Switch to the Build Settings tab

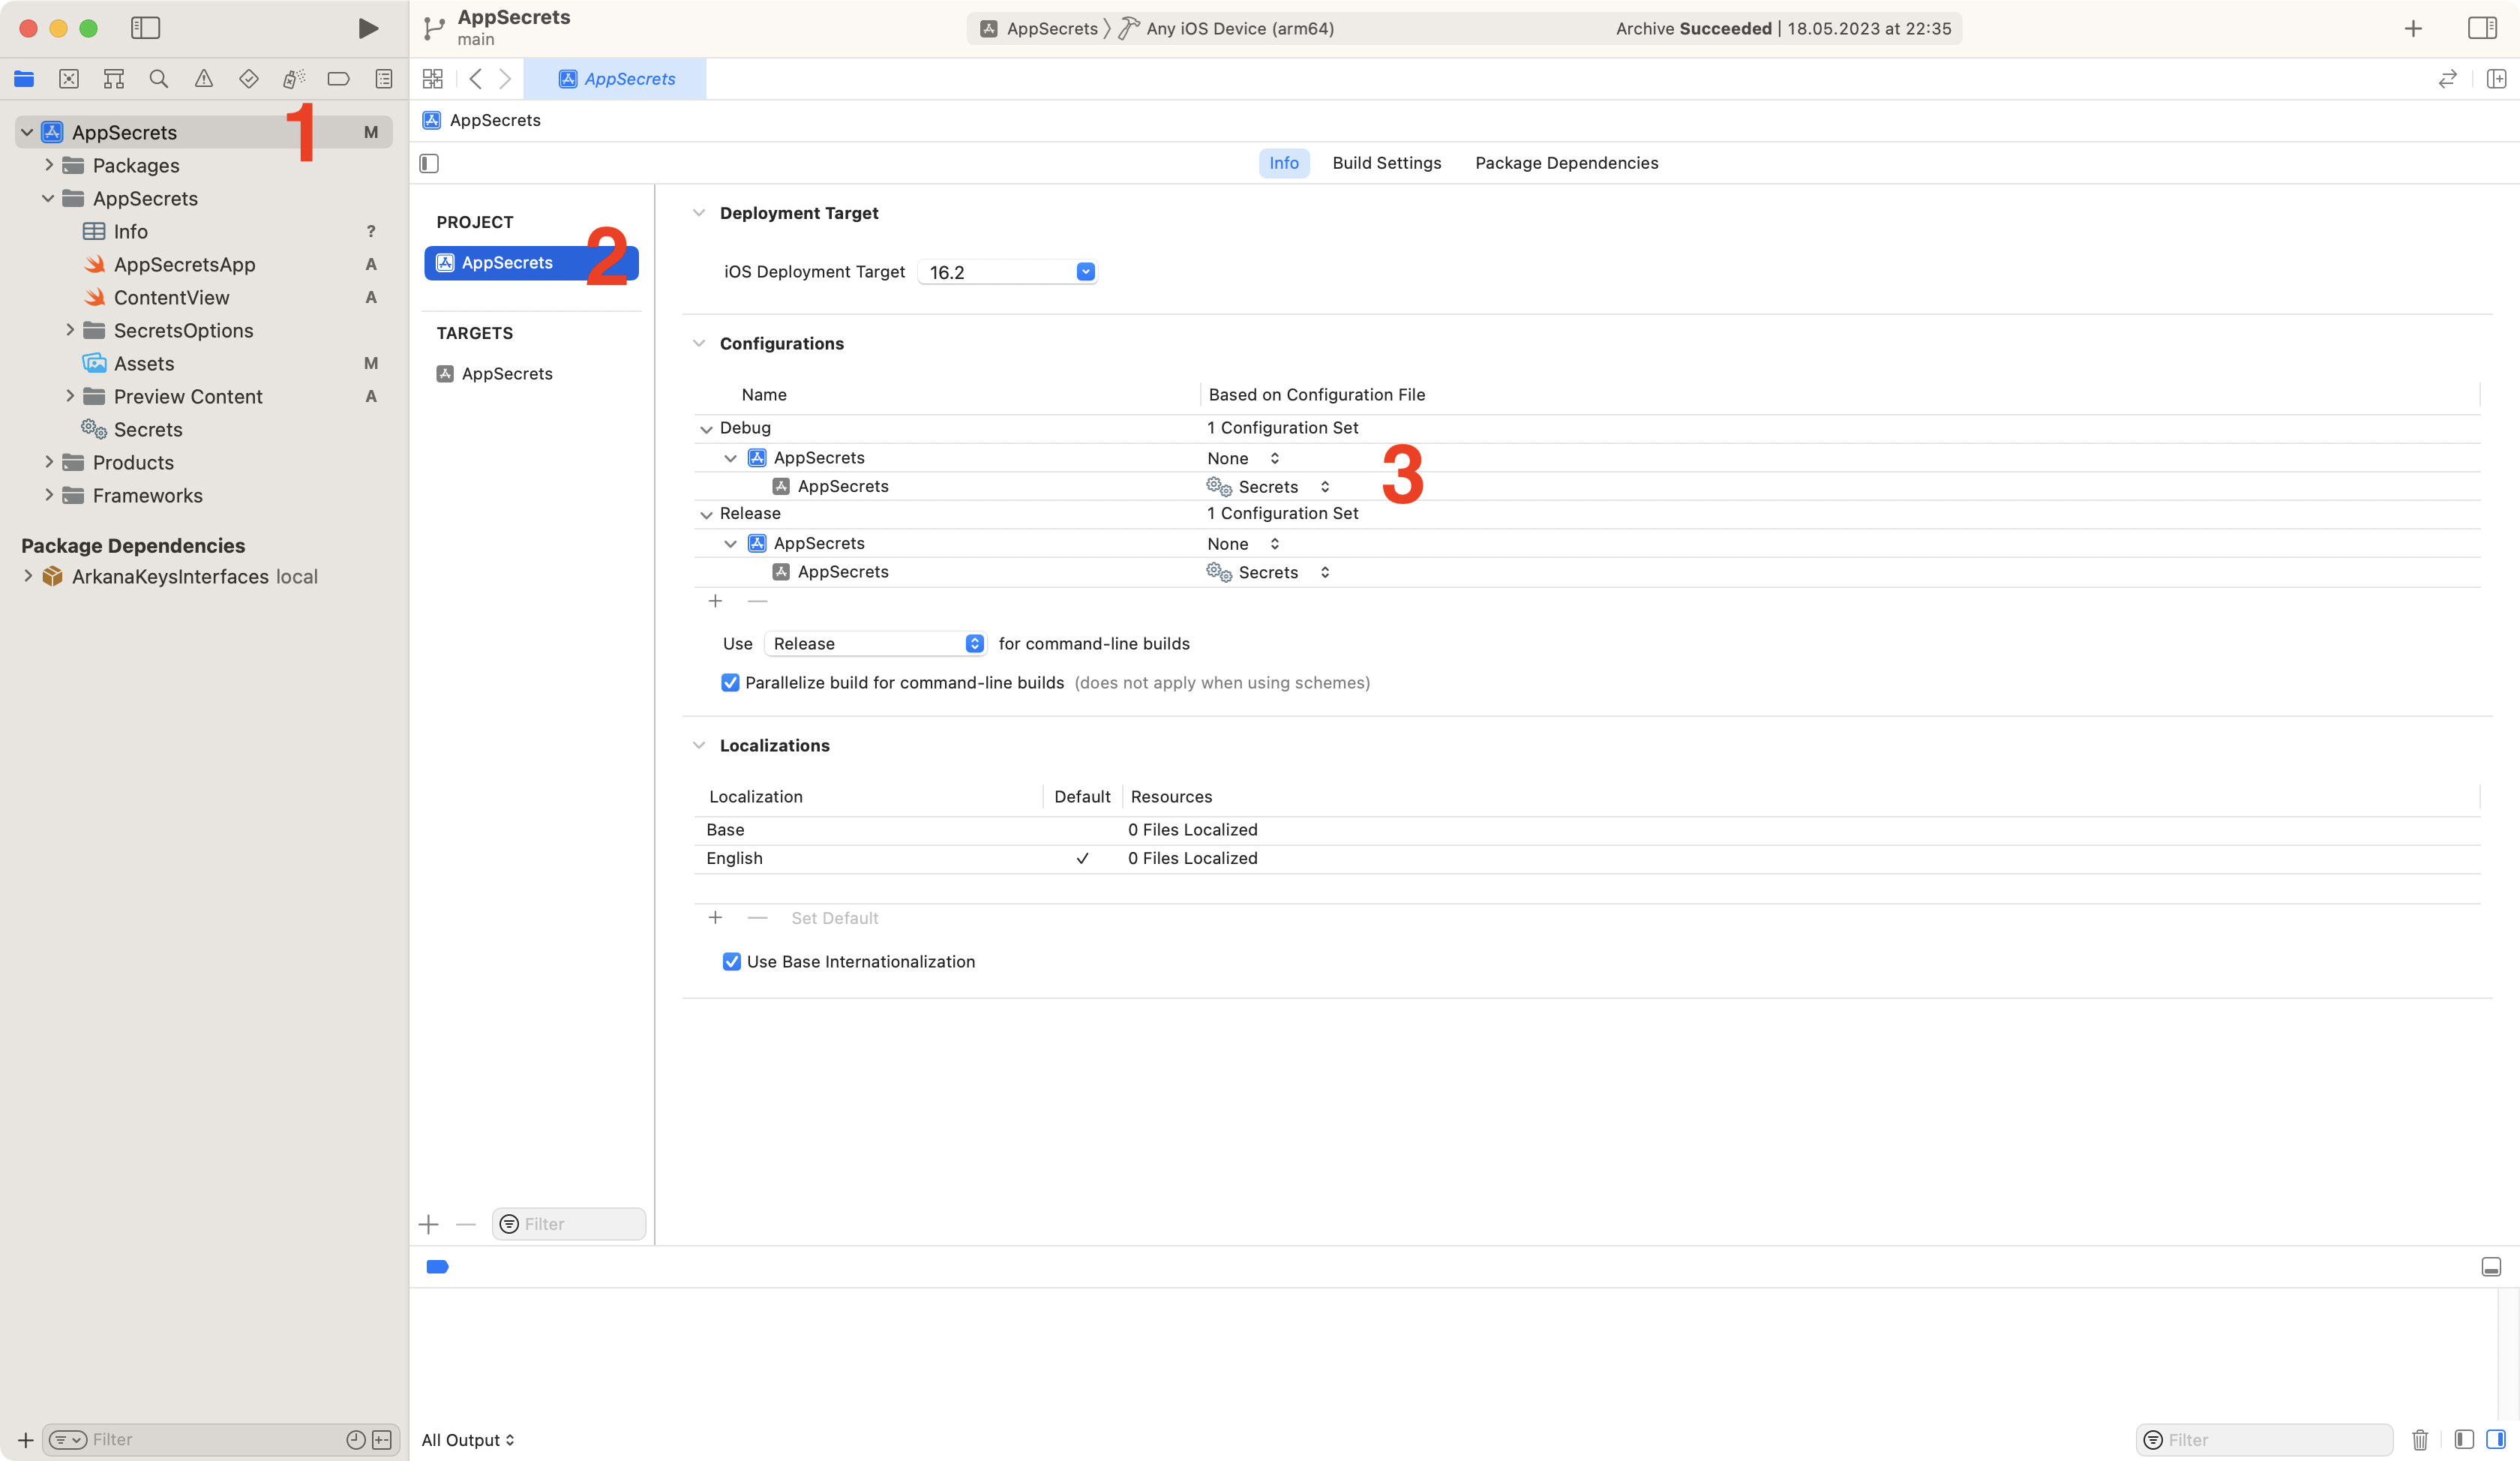(1386, 163)
